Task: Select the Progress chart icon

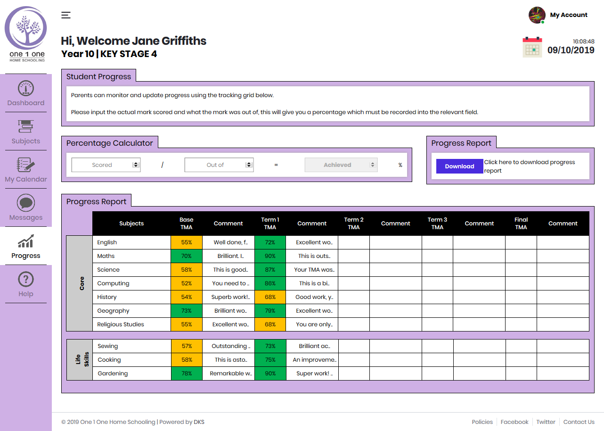Action: click(x=26, y=241)
